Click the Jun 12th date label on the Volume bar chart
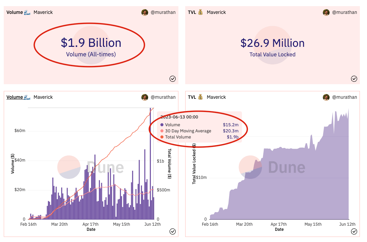 click(x=152, y=224)
